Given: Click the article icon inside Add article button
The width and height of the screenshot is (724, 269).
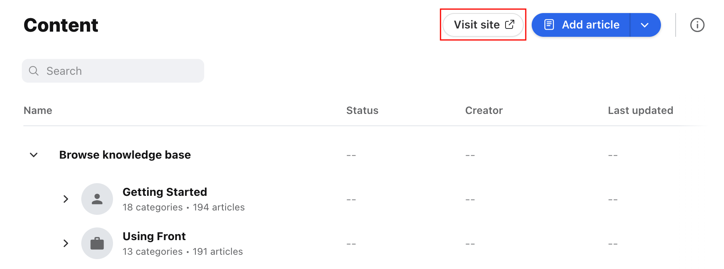Looking at the screenshot, I should pos(549,24).
